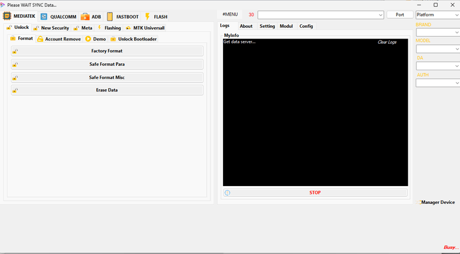Screen dimensions: 460x254
Task: Click Clear Logs in log panel
Action: coord(386,42)
